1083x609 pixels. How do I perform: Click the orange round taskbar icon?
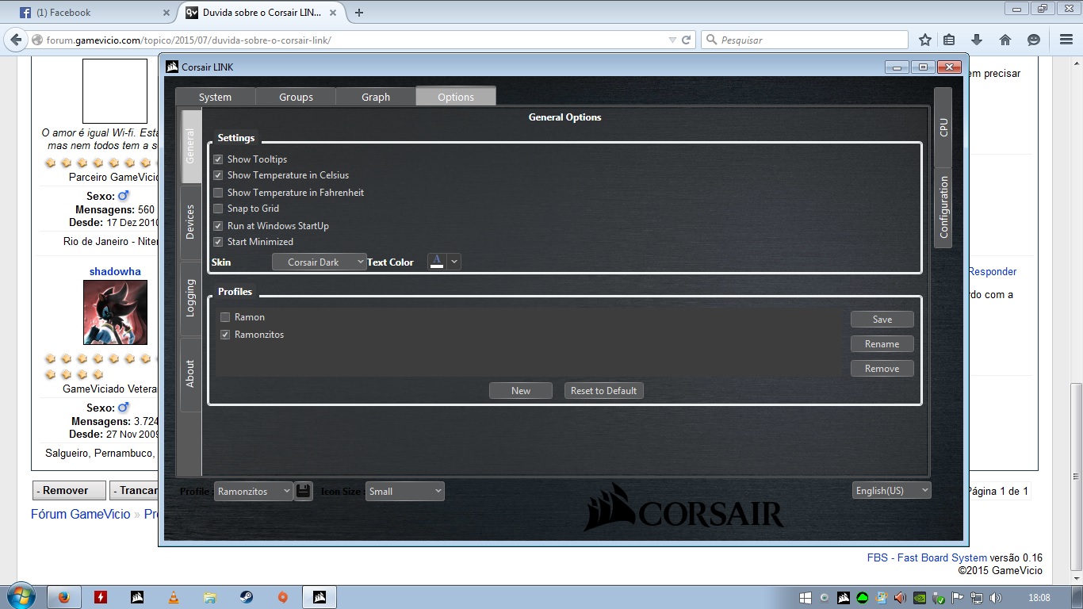(283, 597)
